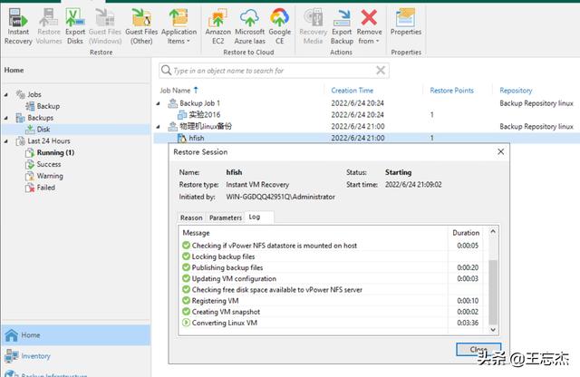580x377 pixels.
Task: Restore to Amazon EC2
Action: pos(217,26)
